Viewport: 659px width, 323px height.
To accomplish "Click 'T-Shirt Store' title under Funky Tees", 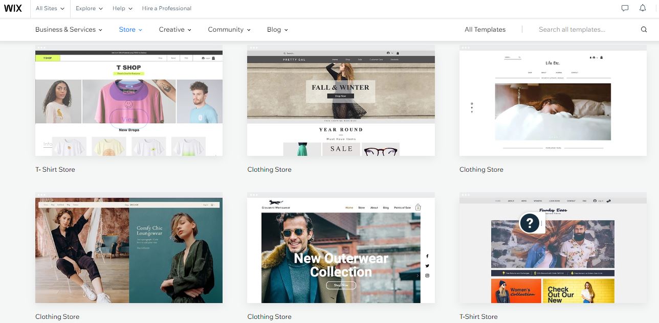I will click(x=478, y=317).
